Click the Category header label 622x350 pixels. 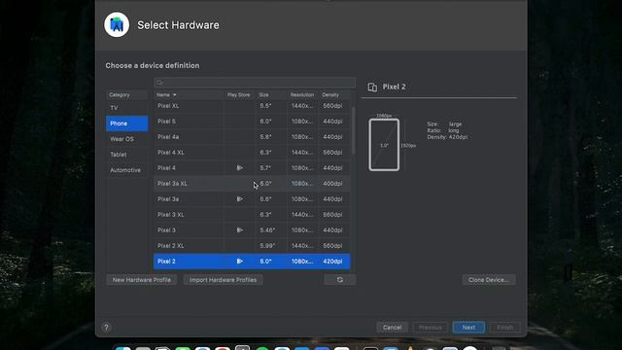[120, 95]
